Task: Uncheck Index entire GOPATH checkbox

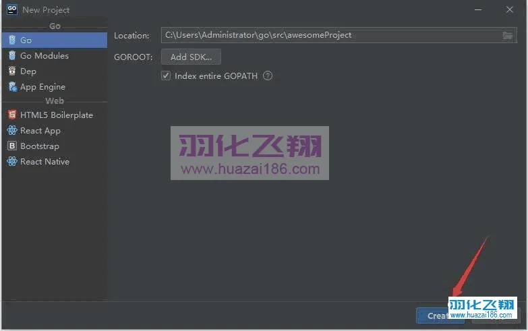Action: (166, 76)
